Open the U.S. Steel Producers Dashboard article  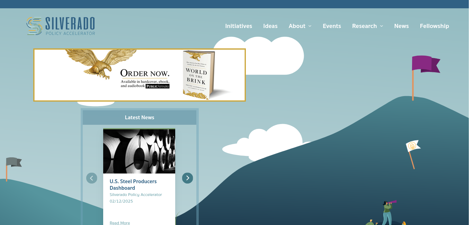pyautogui.click(x=133, y=185)
